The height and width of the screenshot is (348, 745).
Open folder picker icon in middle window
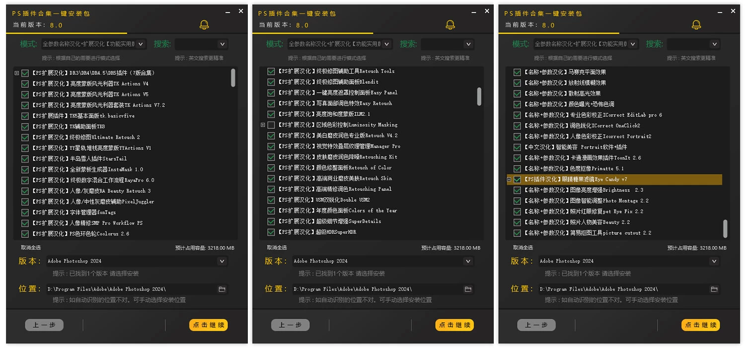468,289
